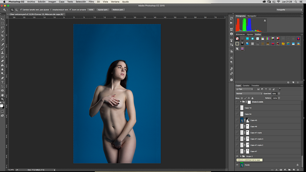Open the Character panel icon

[231, 58]
